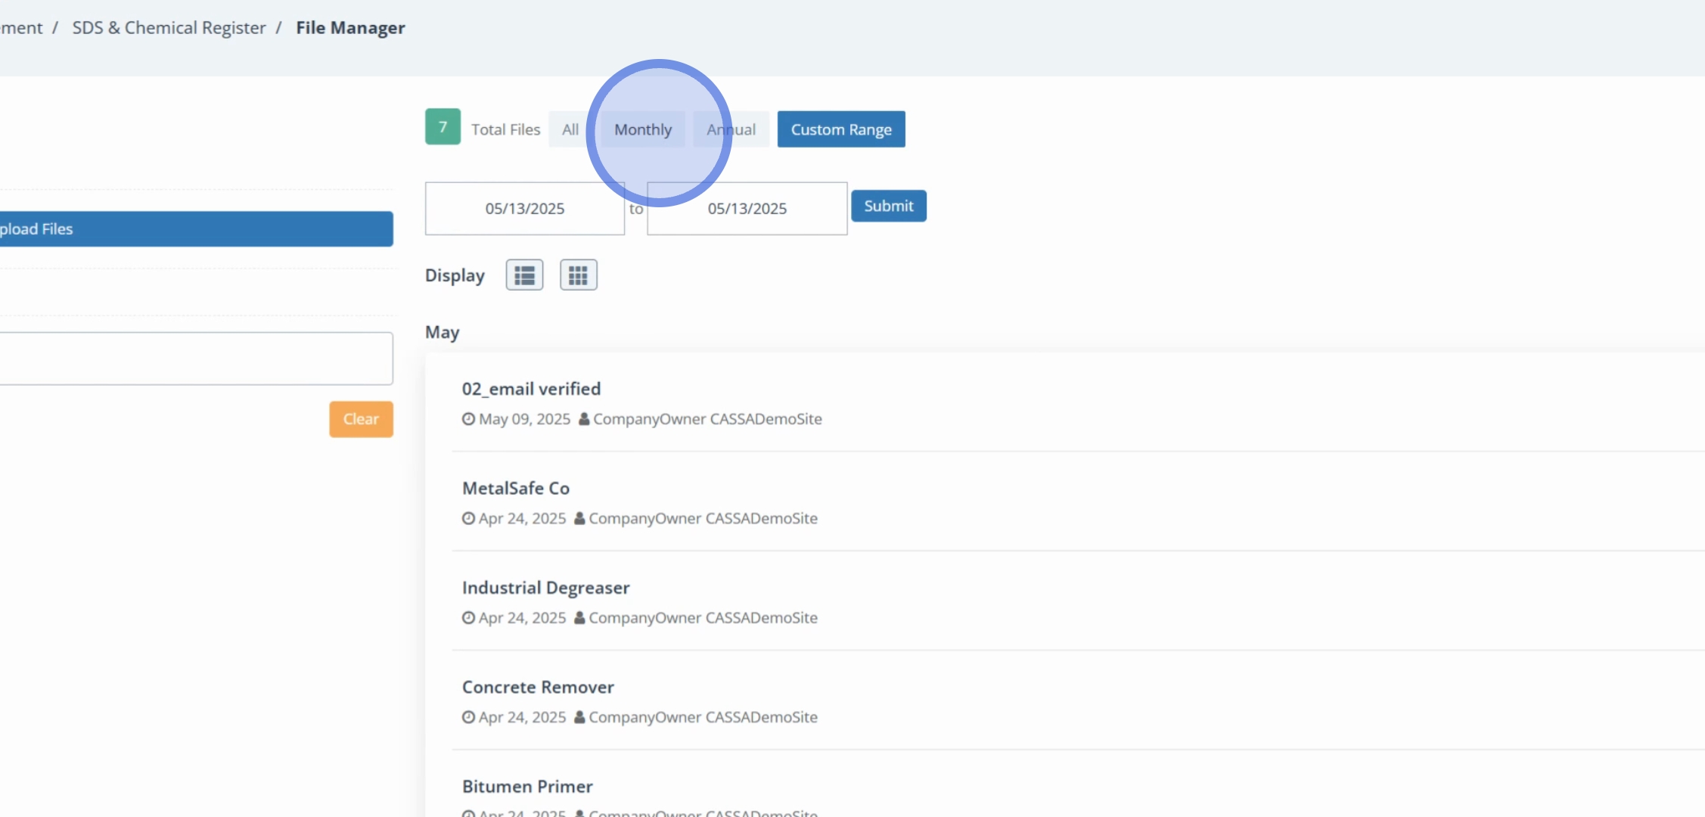This screenshot has width=1705, height=817.
Task: Open the MetalSafe Co file entry
Action: click(x=515, y=489)
